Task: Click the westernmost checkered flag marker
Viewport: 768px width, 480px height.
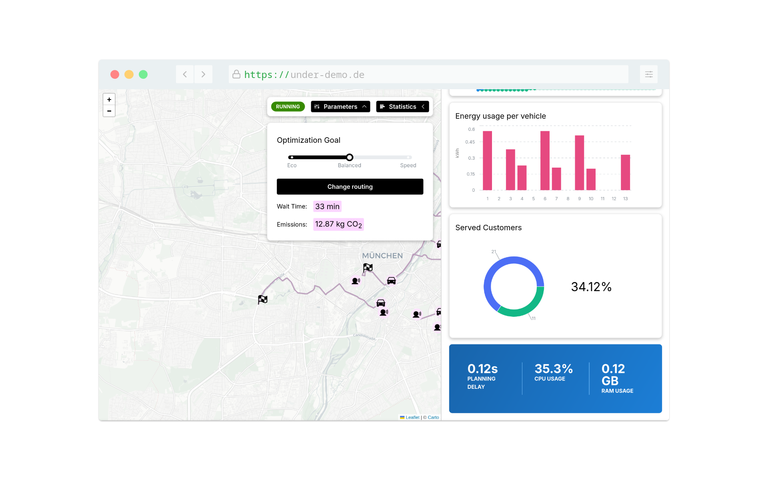Action: pos(262,299)
